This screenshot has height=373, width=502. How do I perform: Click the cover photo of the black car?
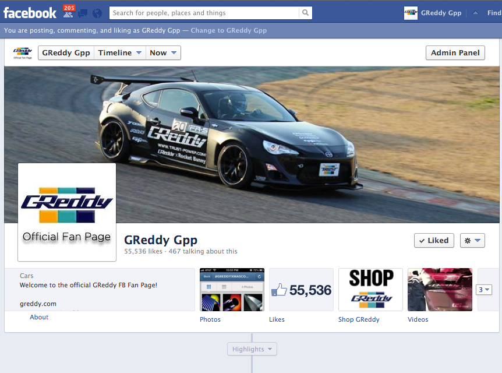(x=252, y=145)
